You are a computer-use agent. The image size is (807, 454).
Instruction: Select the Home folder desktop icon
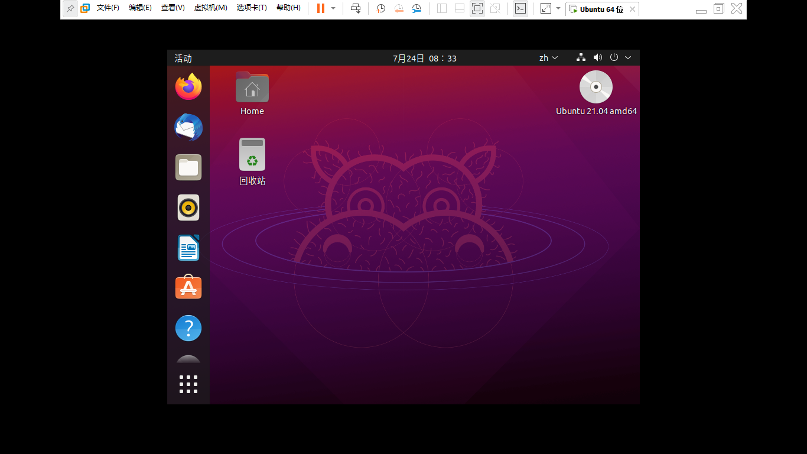coord(252,87)
